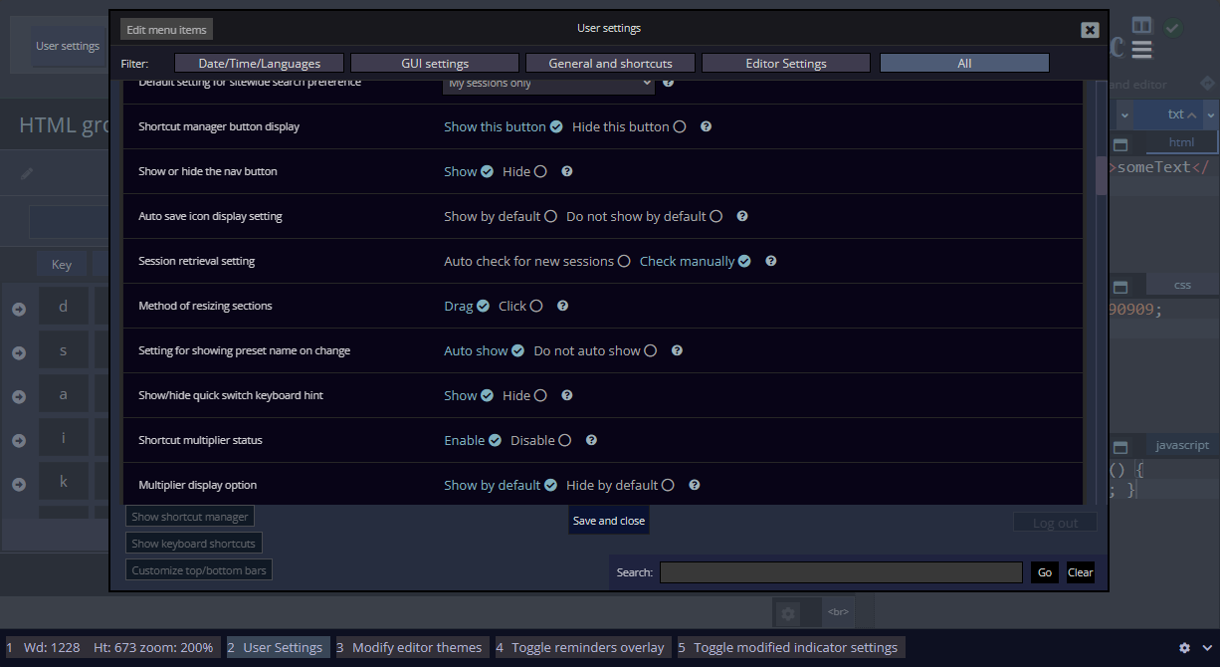
Task: Open help for Shortcut multiplier status
Action: coord(591,440)
